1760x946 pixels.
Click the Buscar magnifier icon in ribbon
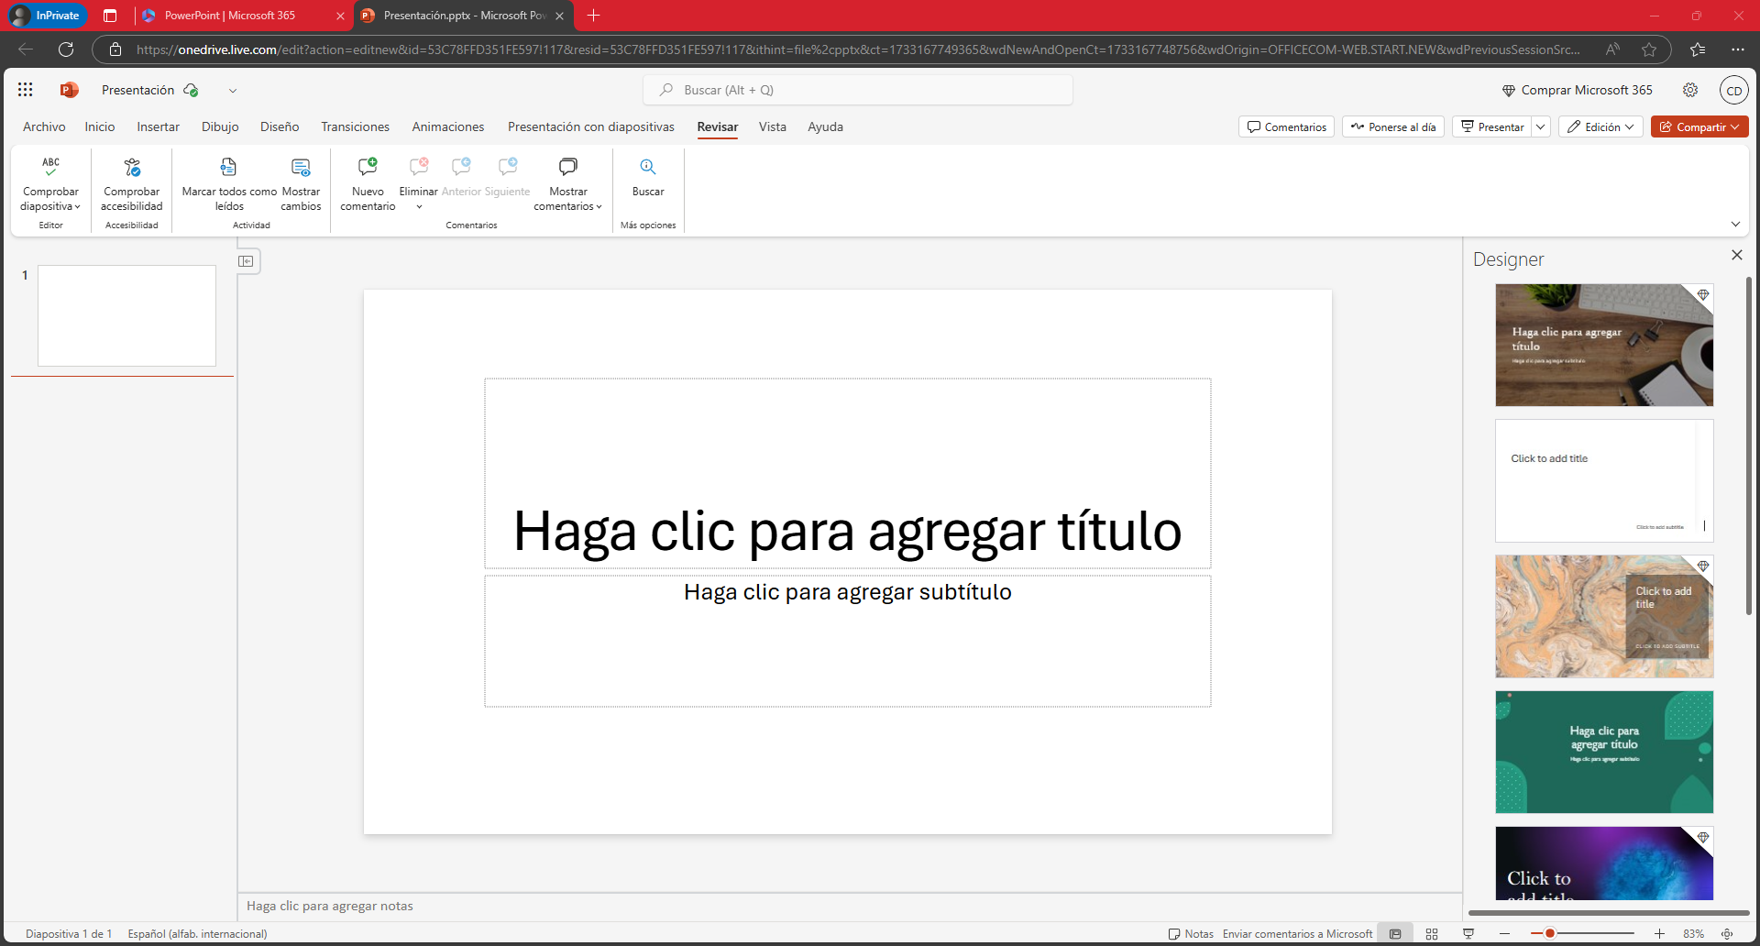click(x=647, y=168)
